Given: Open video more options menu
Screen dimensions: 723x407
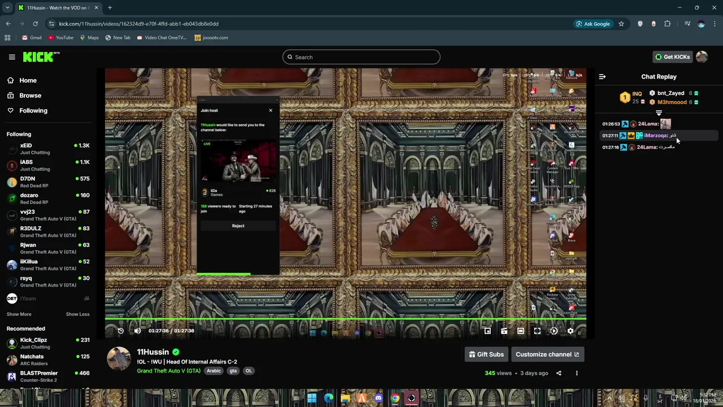Looking at the screenshot, I should (x=577, y=373).
